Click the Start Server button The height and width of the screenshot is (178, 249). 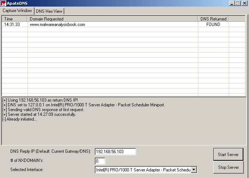point(228,154)
